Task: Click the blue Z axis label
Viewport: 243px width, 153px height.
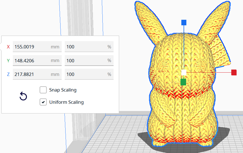Action: (8, 74)
